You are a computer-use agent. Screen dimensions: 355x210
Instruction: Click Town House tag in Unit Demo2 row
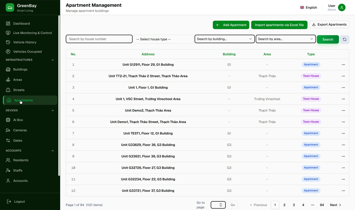[311, 110]
